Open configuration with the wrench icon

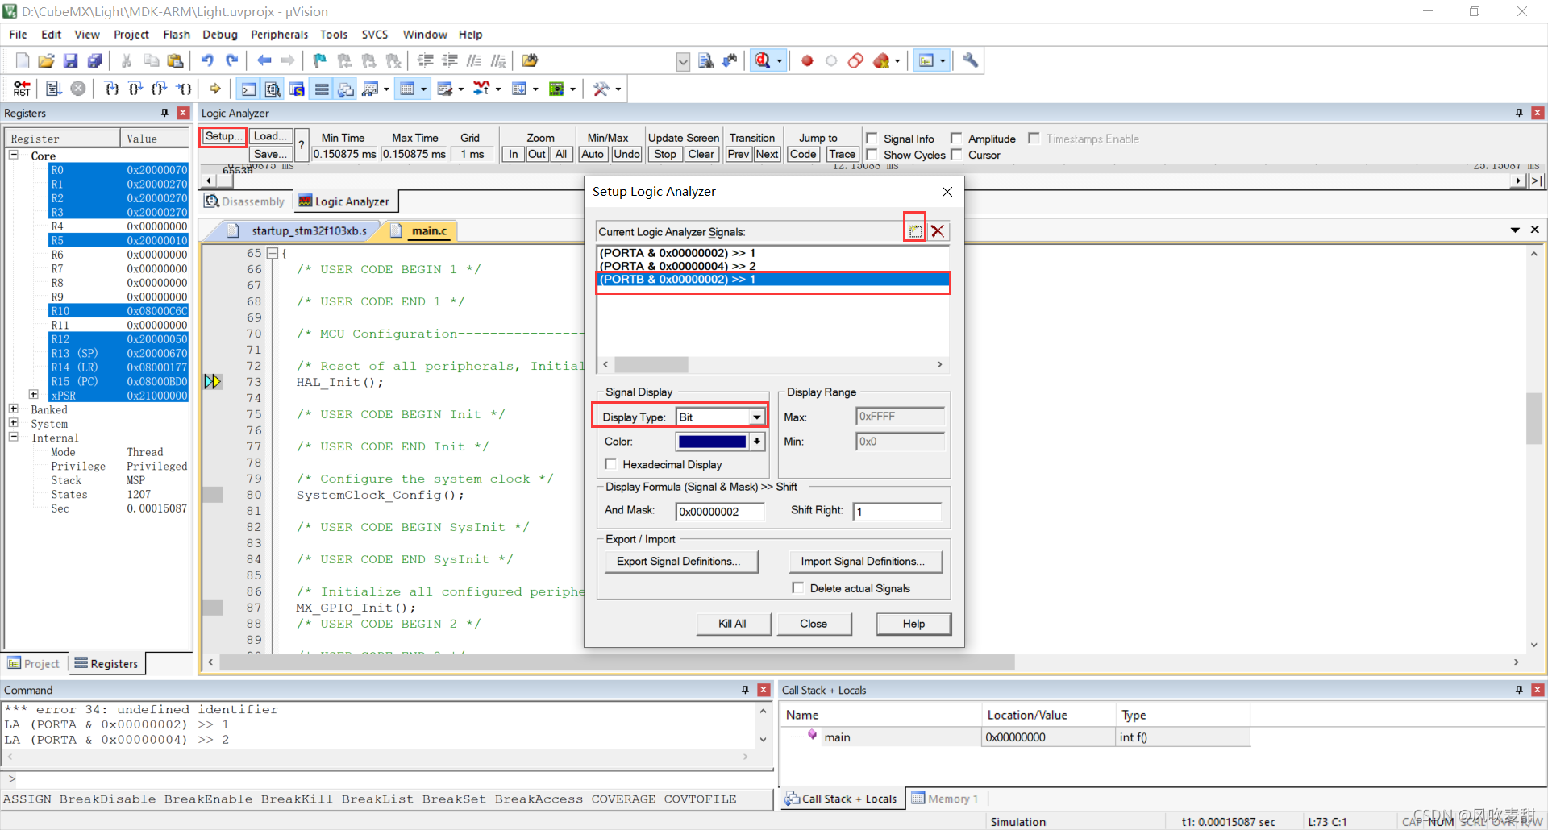click(x=971, y=60)
